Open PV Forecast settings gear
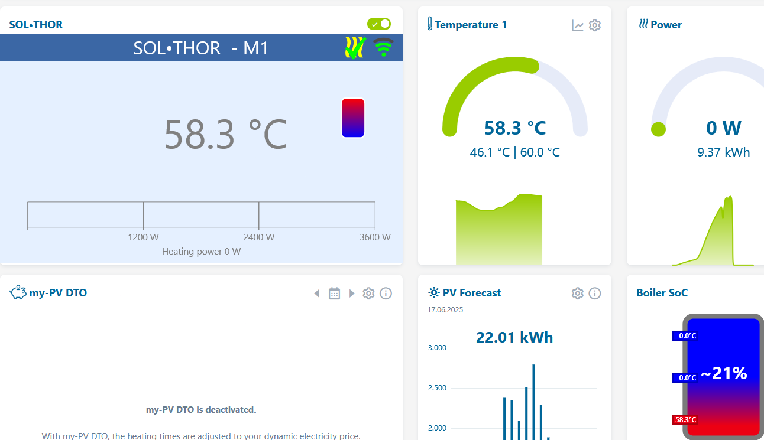This screenshot has height=440, width=764. coord(578,294)
